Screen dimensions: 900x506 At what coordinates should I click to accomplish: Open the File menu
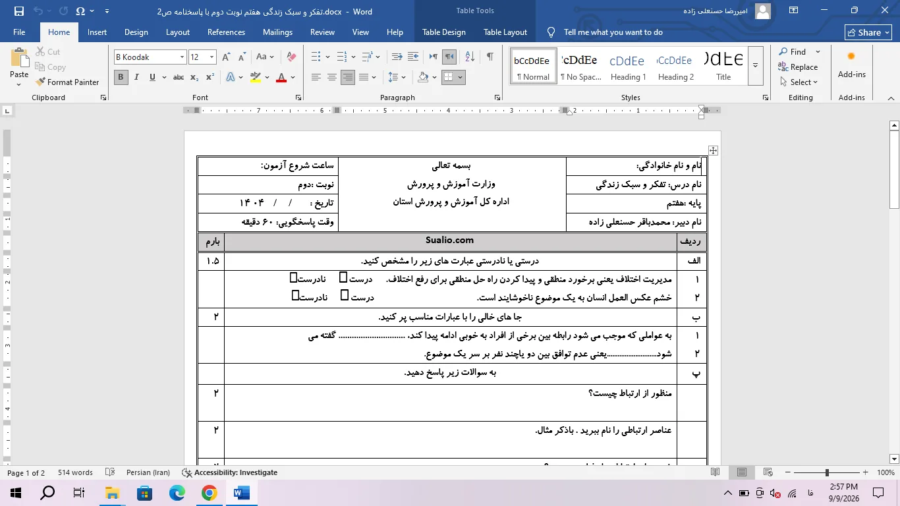click(x=19, y=32)
